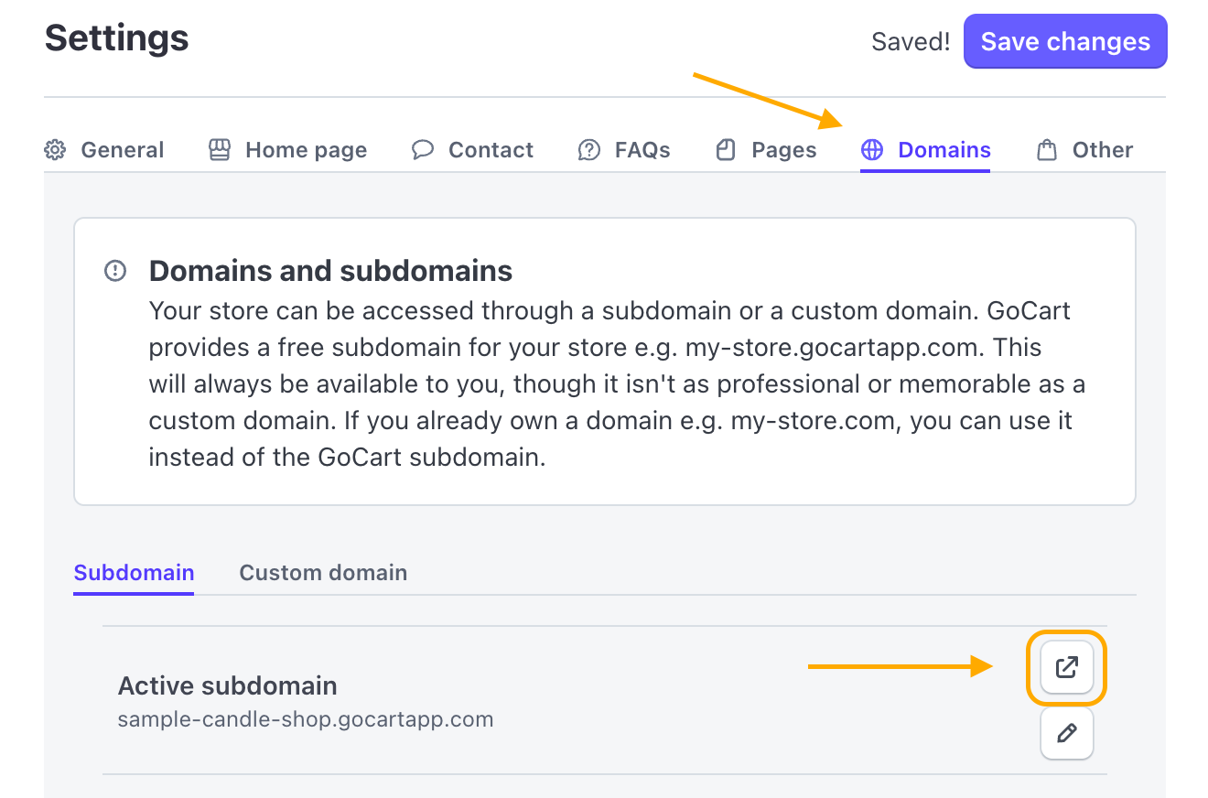
Task: Open the Pages settings tab
Action: 784,150
